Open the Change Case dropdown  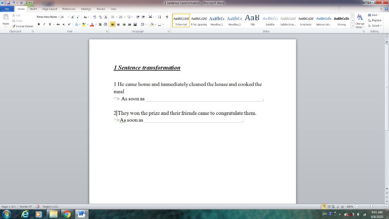coord(86,17)
